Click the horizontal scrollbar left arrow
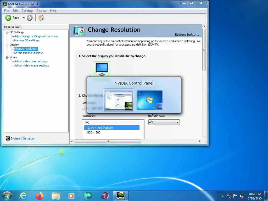Viewport: 268px width, 201px height. [72, 141]
